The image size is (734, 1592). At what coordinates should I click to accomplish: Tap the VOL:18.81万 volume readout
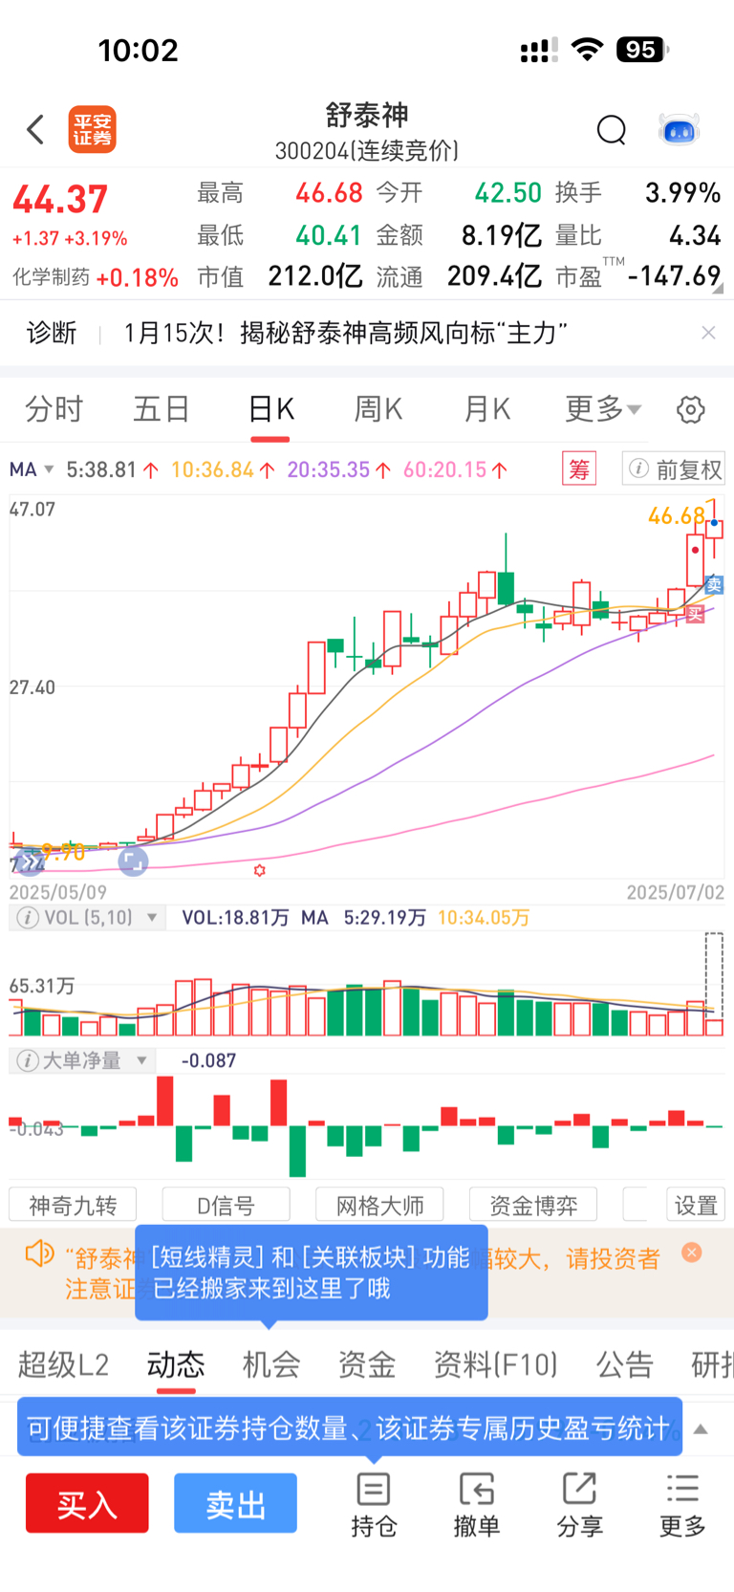coord(235,918)
